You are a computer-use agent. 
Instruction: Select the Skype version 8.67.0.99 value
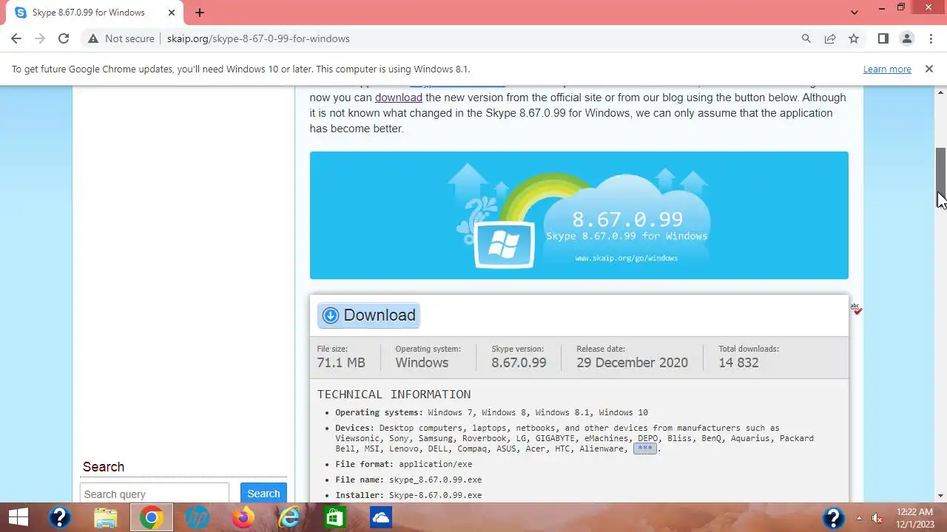[x=519, y=363]
